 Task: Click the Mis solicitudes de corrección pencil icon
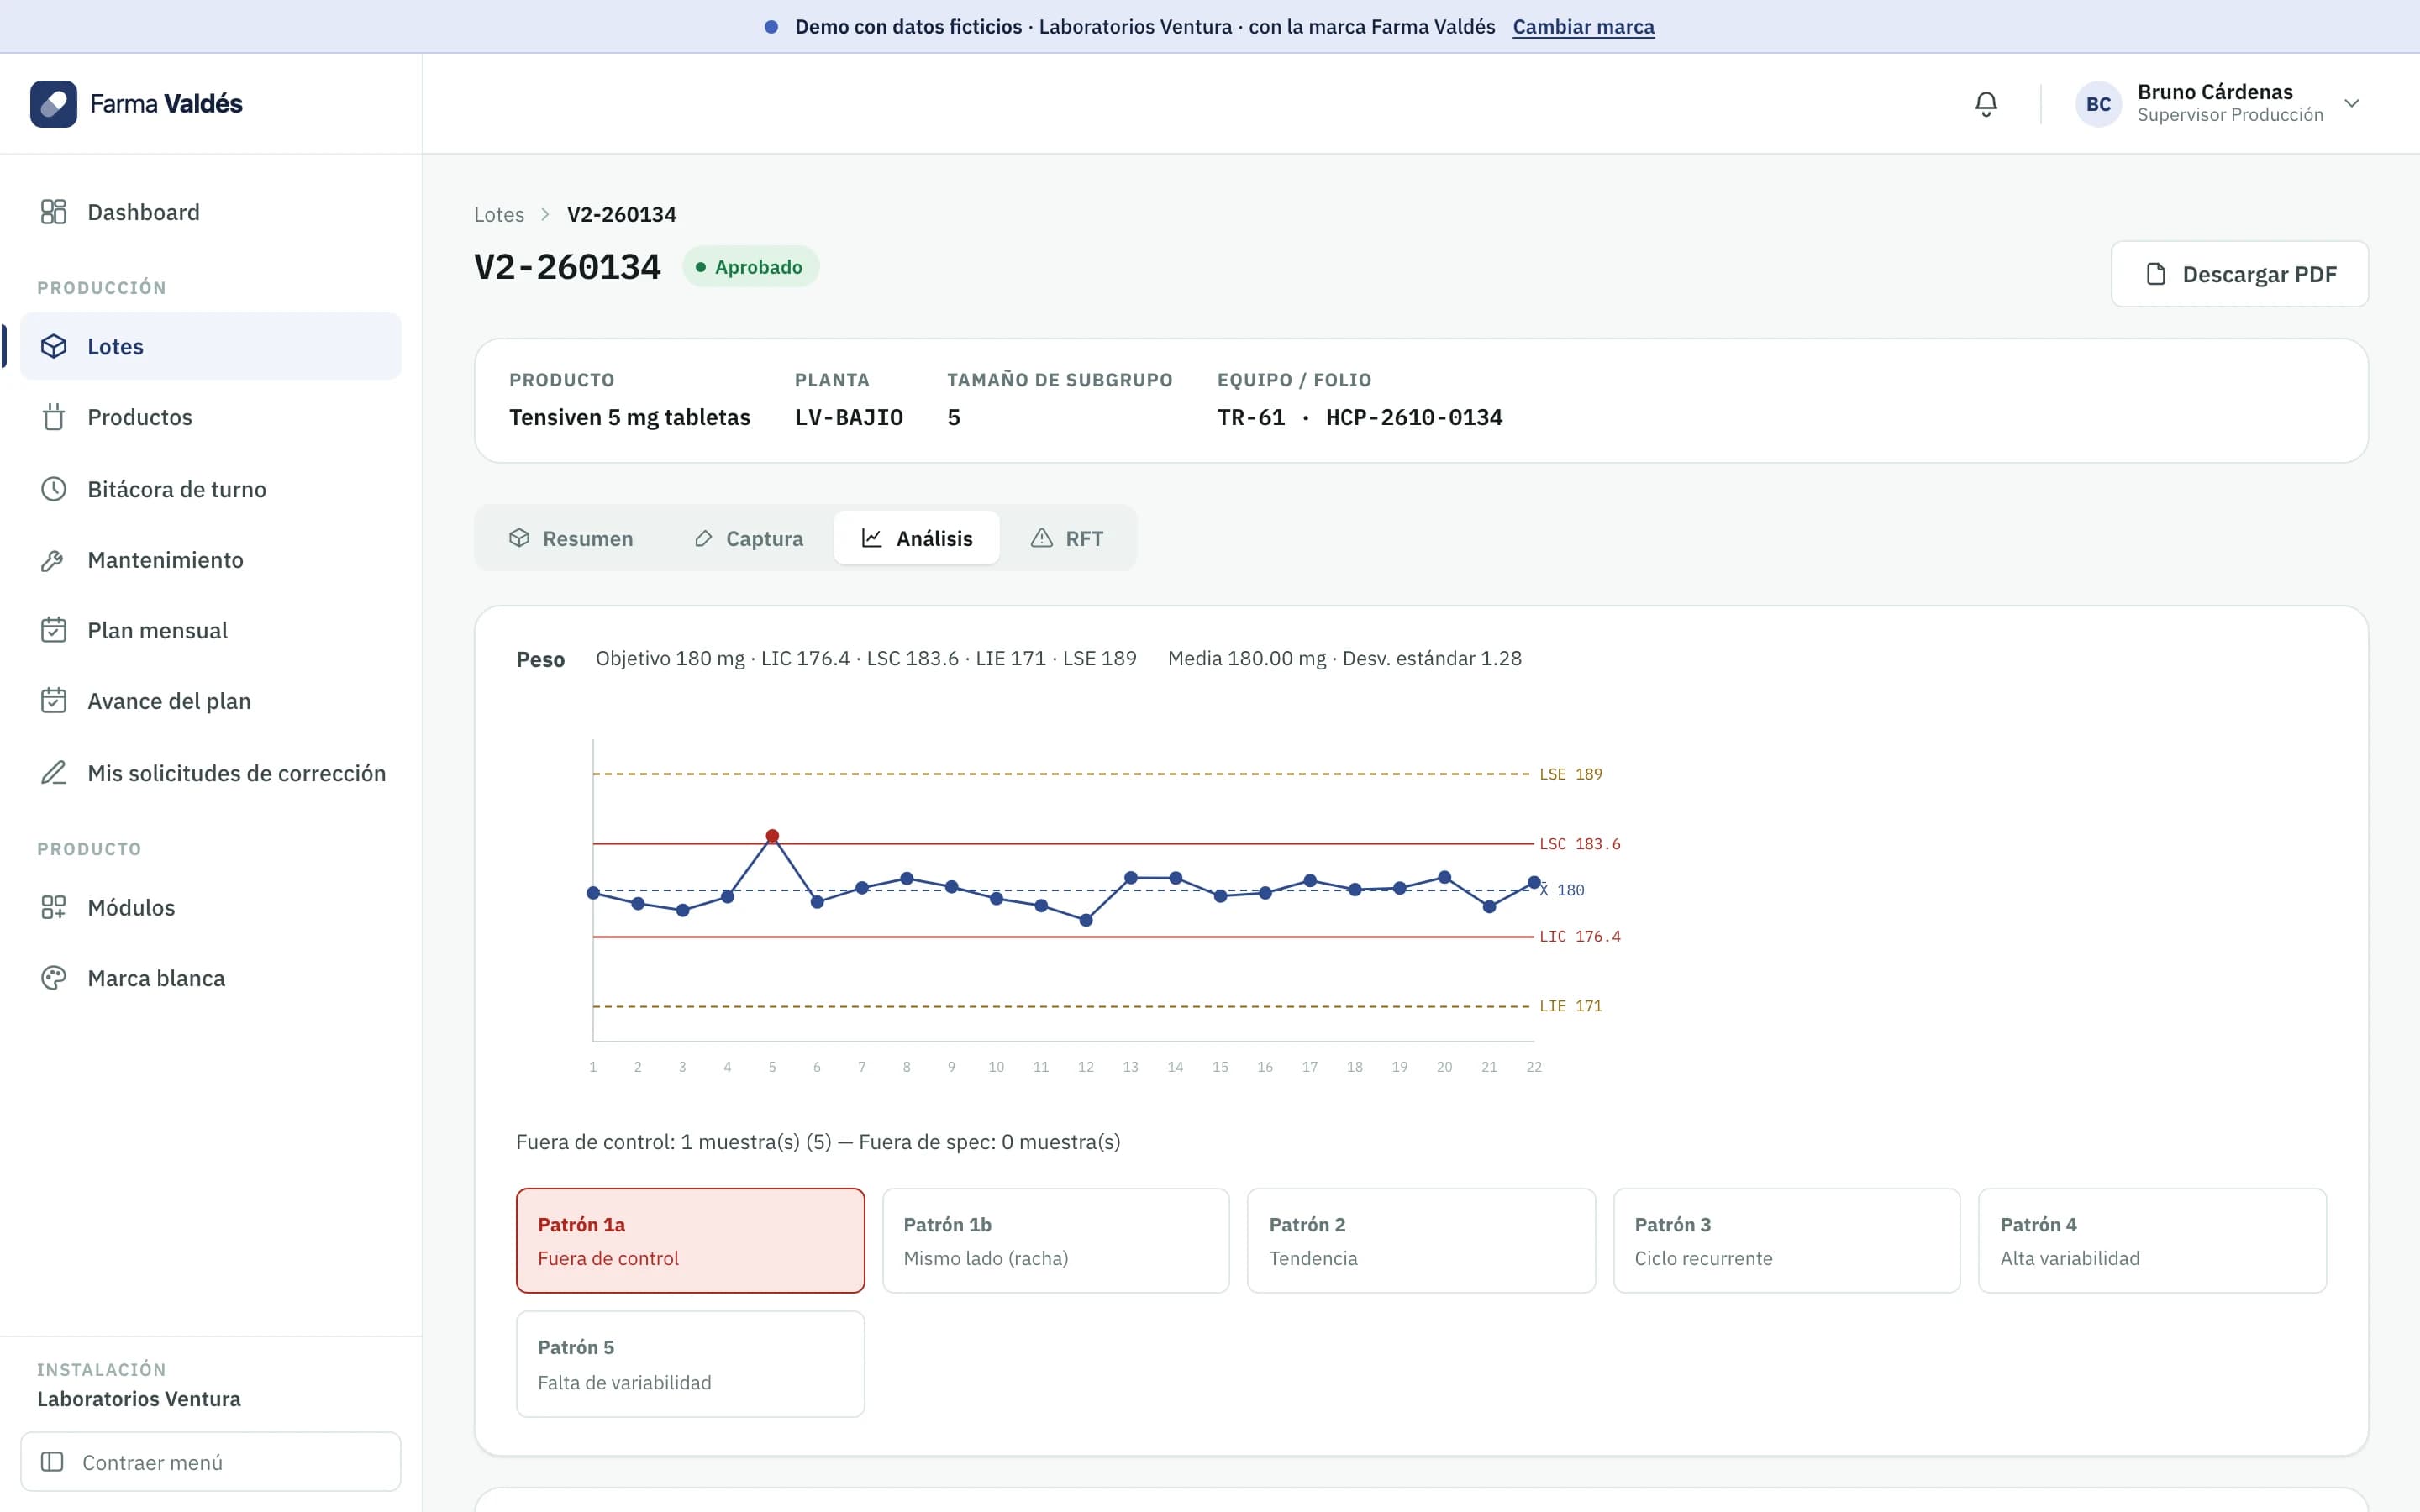53,773
